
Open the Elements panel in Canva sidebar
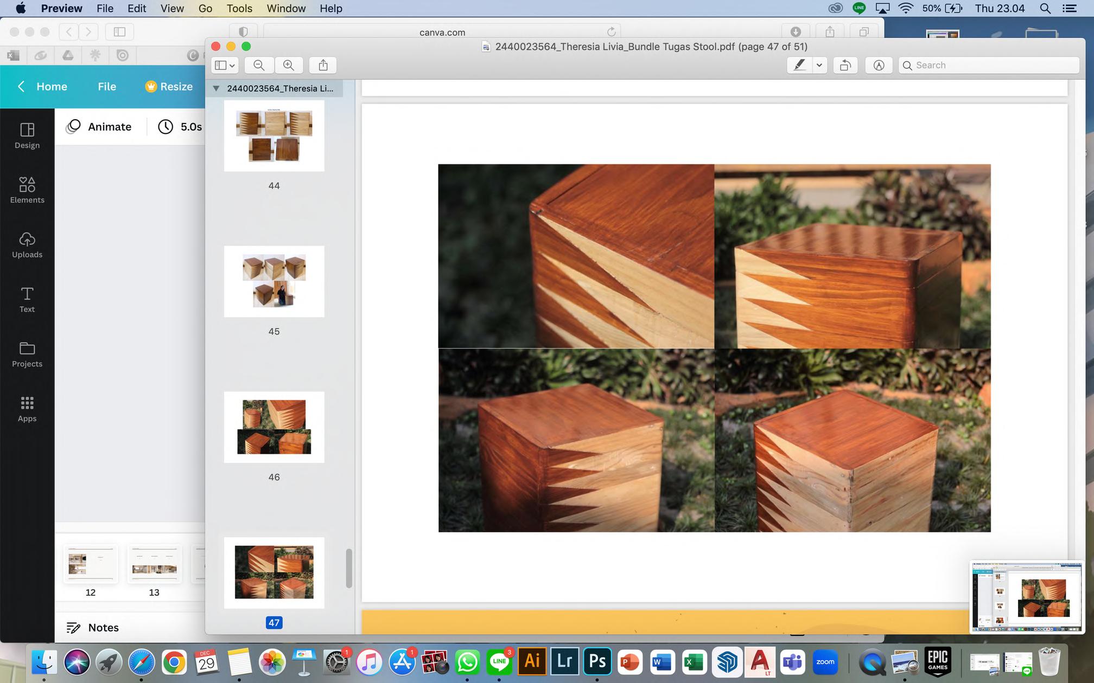pyautogui.click(x=27, y=190)
